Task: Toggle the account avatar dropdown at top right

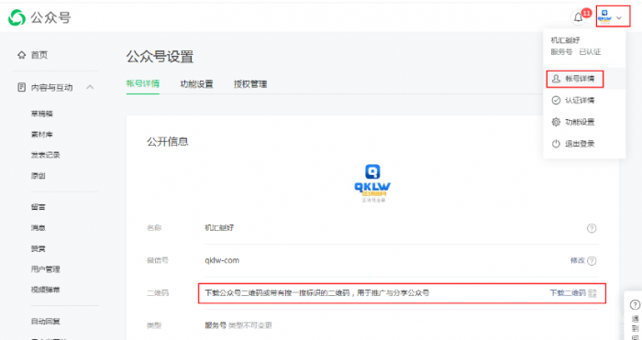Action: coord(613,16)
